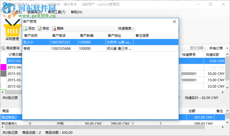Viewport: 230px width, 136px height.
Task: Open the 帮助(H) menu
Action: [x=76, y=12]
